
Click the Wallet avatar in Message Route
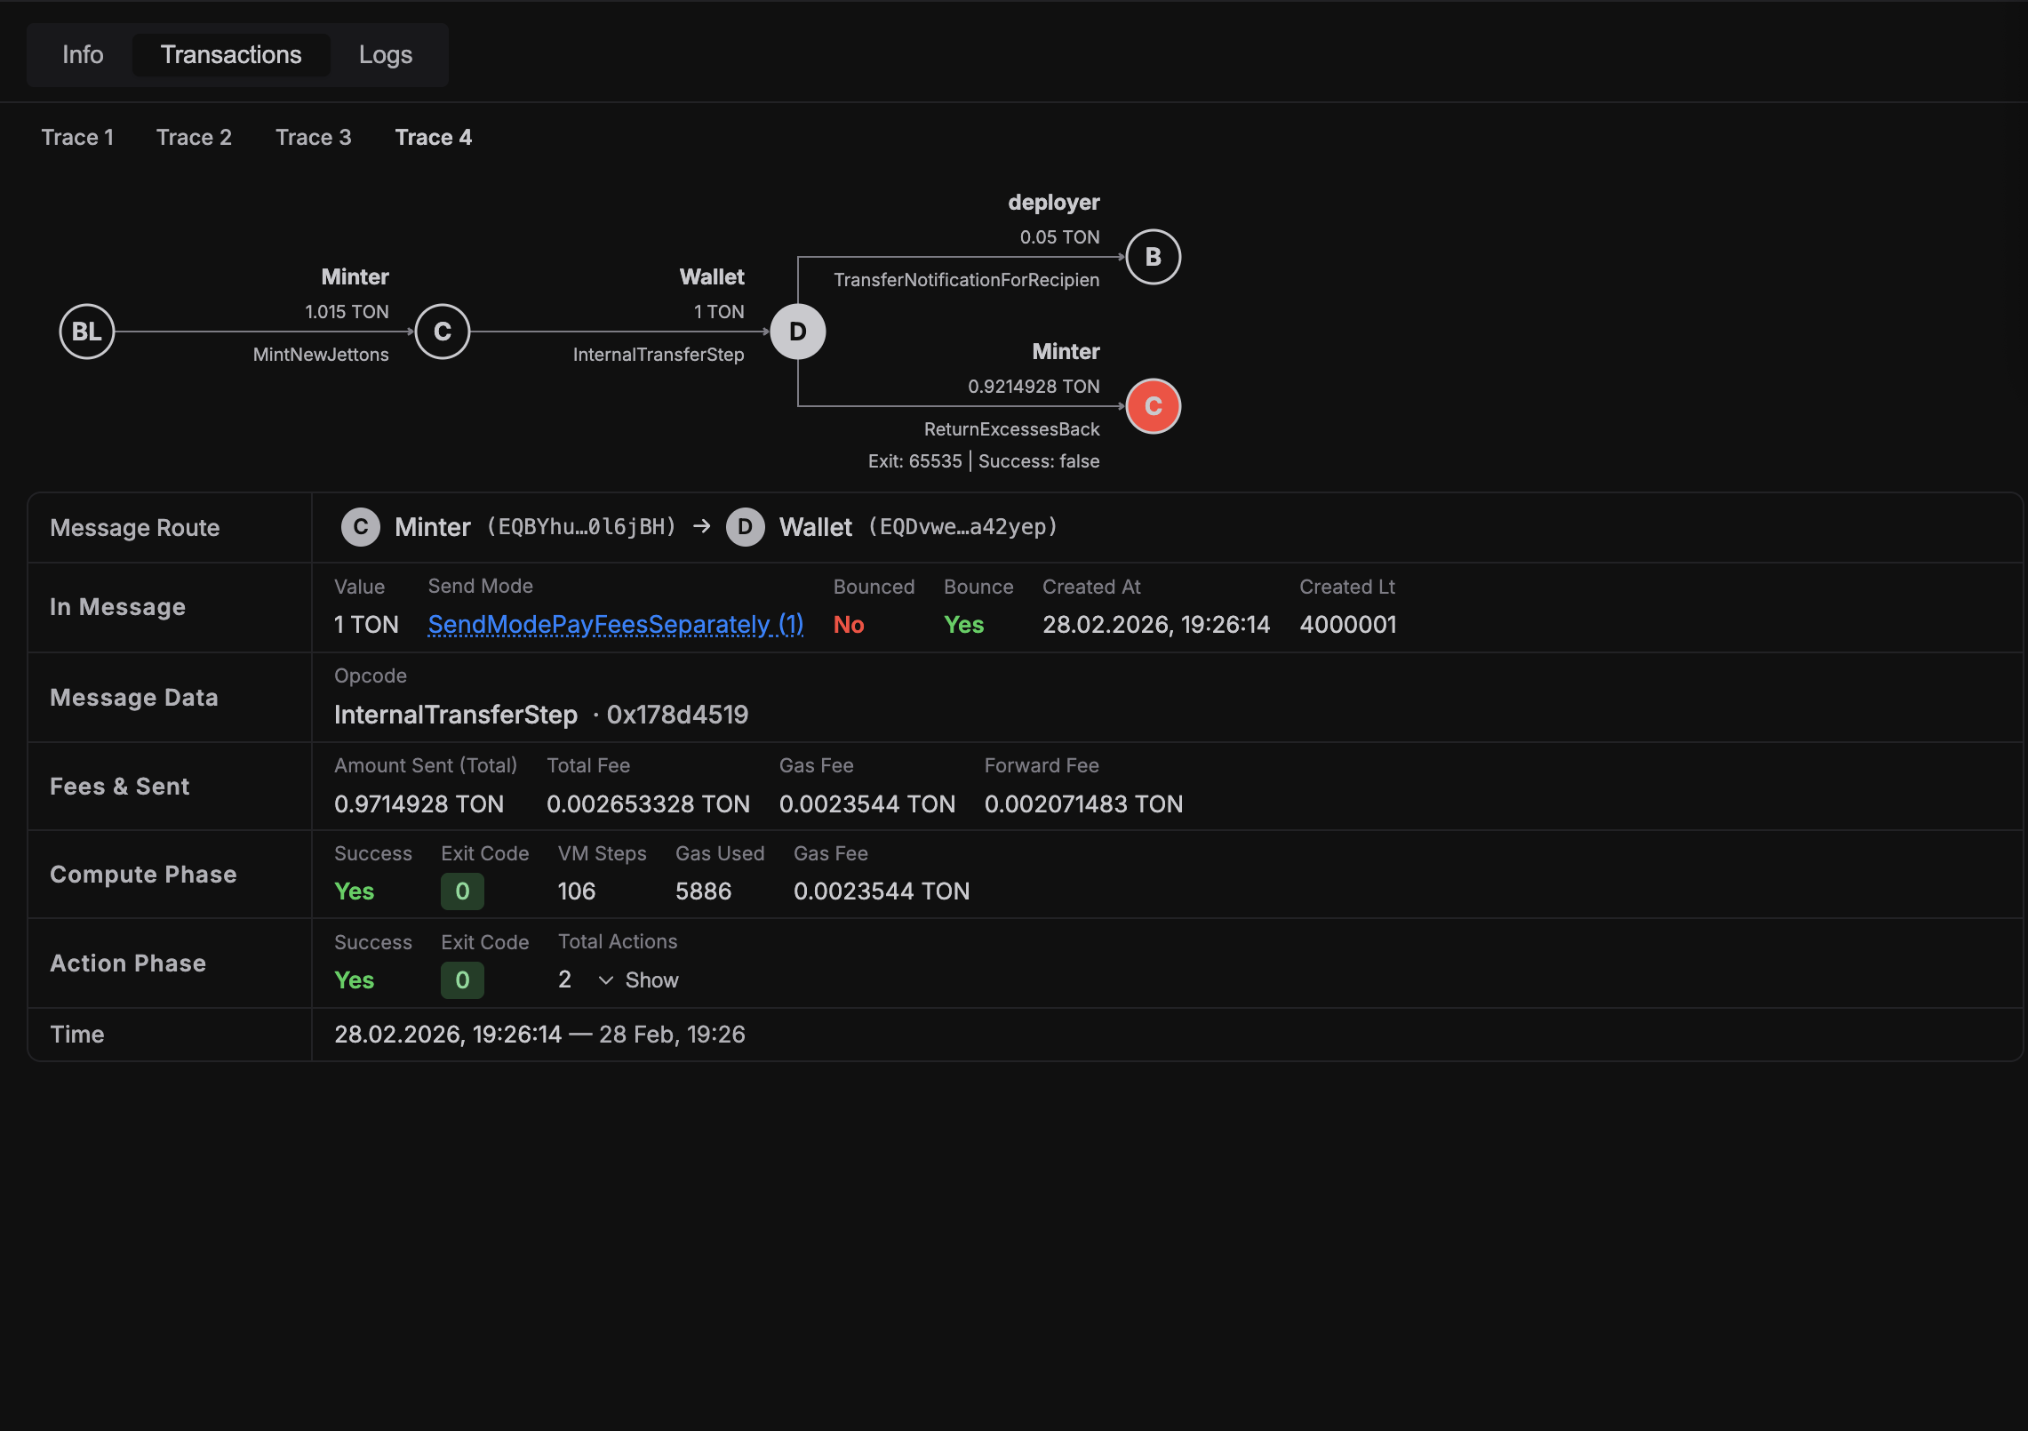click(746, 526)
